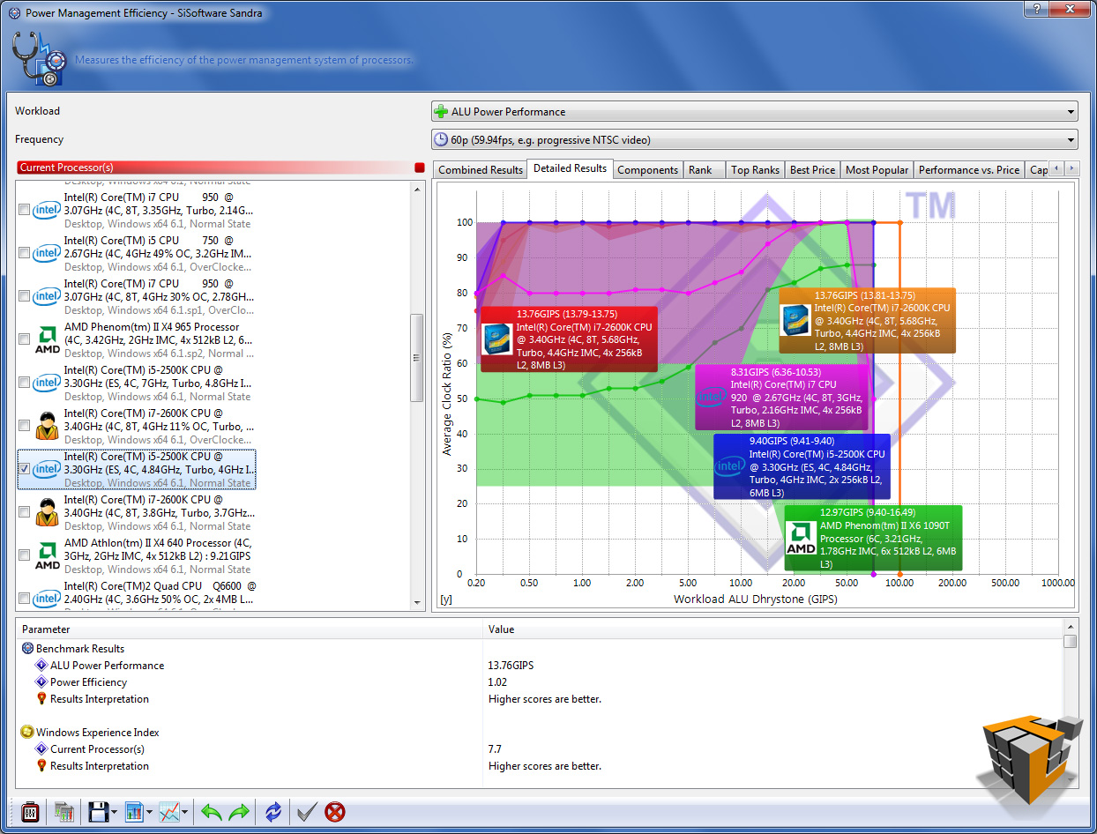1097x834 pixels.
Task: Click the user icon beside i7-2600K 11% OC
Action: [x=47, y=426]
